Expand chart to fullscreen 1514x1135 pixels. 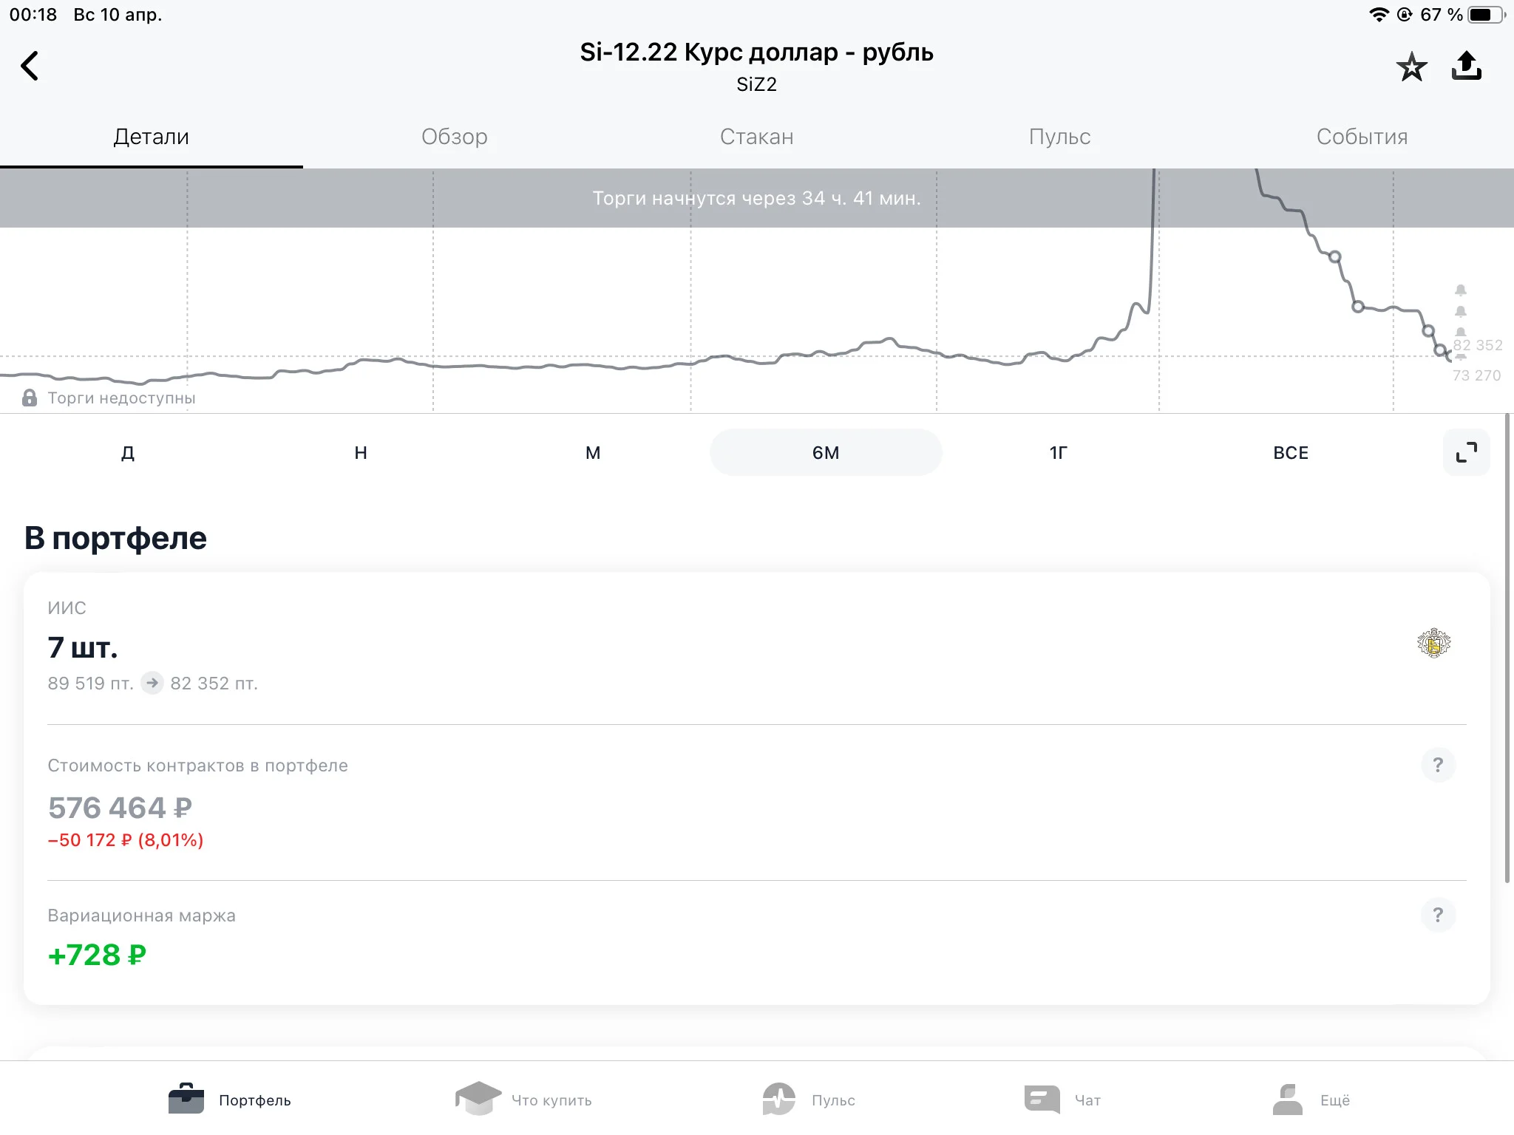pyautogui.click(x=1466, y=452)
